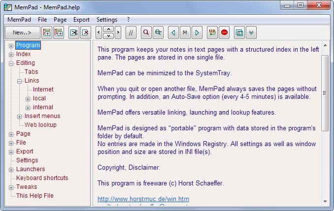
Task: Expand the local tree node
Action: [28, 99]
